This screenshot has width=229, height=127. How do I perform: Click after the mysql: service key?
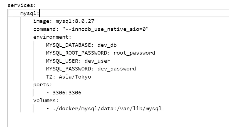40,13
